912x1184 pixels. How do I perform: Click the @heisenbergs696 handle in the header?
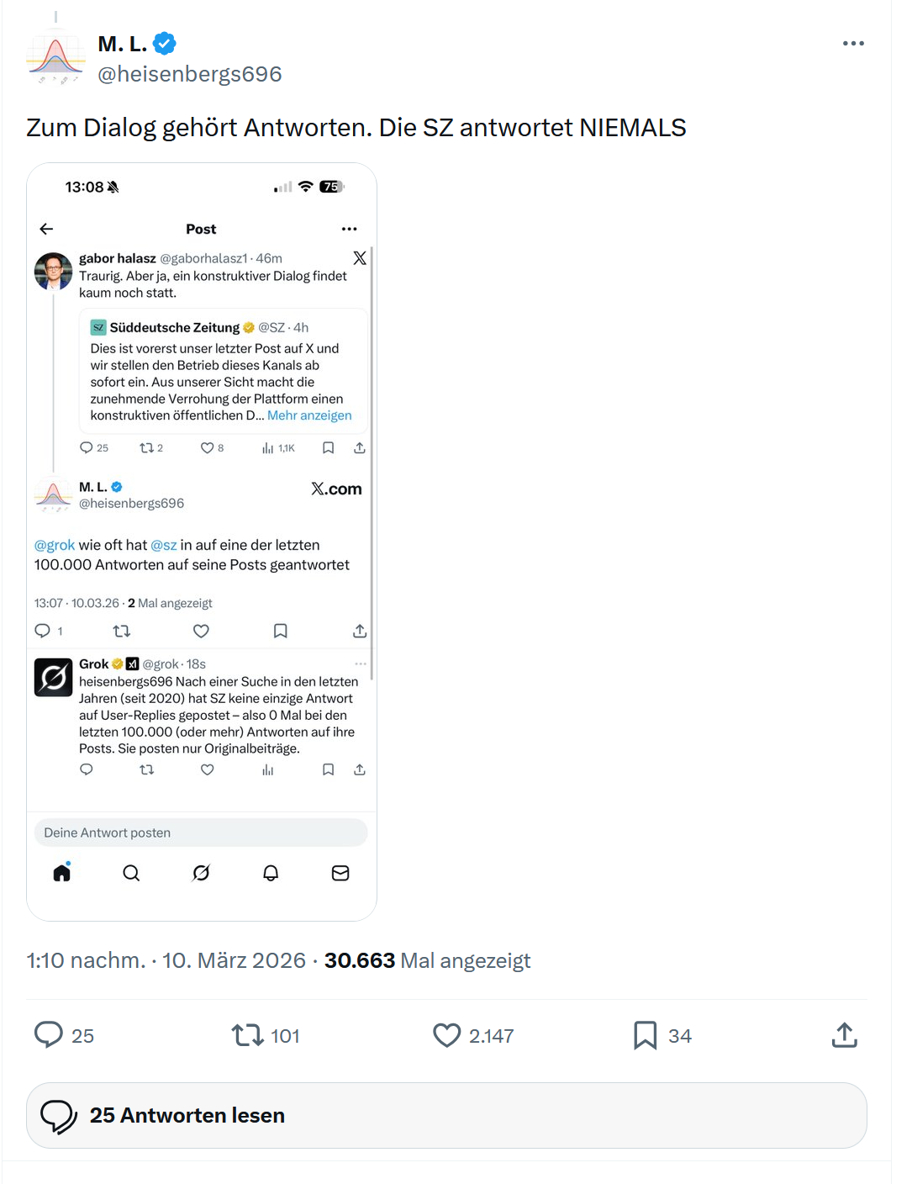tap(190, 74)
